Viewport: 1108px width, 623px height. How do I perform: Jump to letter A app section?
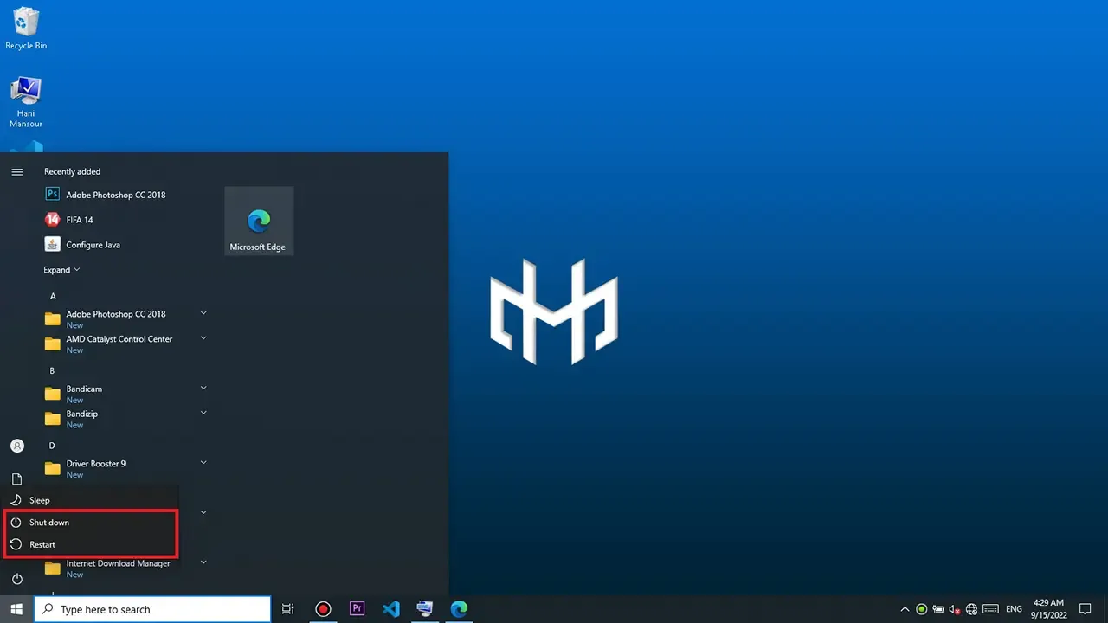coord(53,296)
